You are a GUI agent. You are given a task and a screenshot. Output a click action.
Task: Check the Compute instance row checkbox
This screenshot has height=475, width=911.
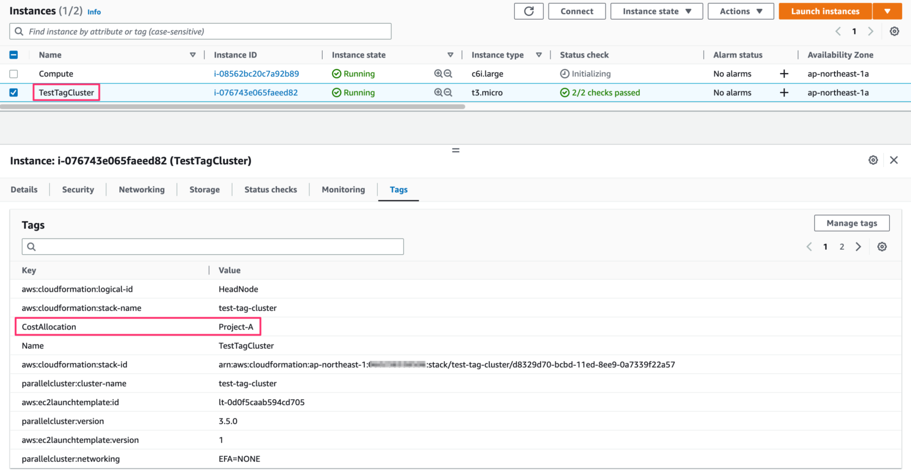(x=14, y=74)
